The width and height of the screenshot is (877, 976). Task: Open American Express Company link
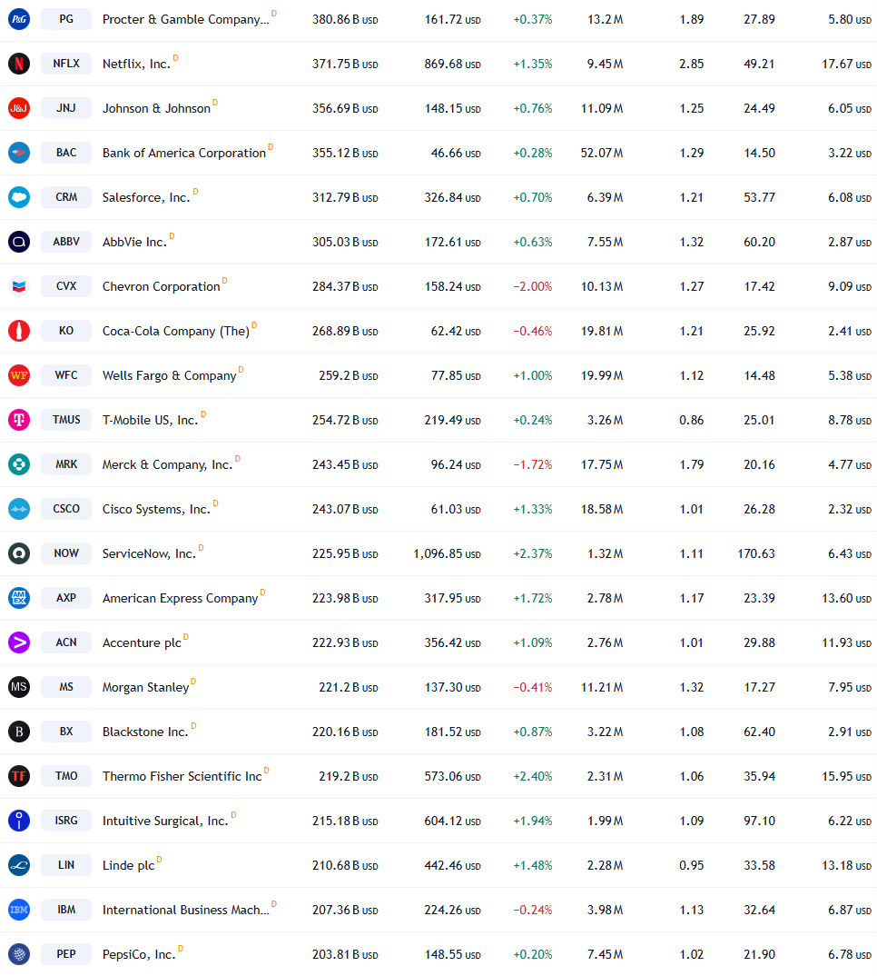click(180, 598)
